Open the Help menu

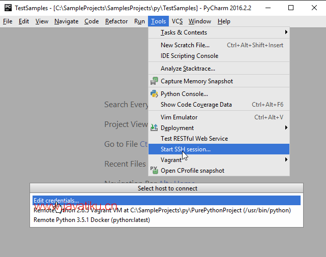pos(224,21)
